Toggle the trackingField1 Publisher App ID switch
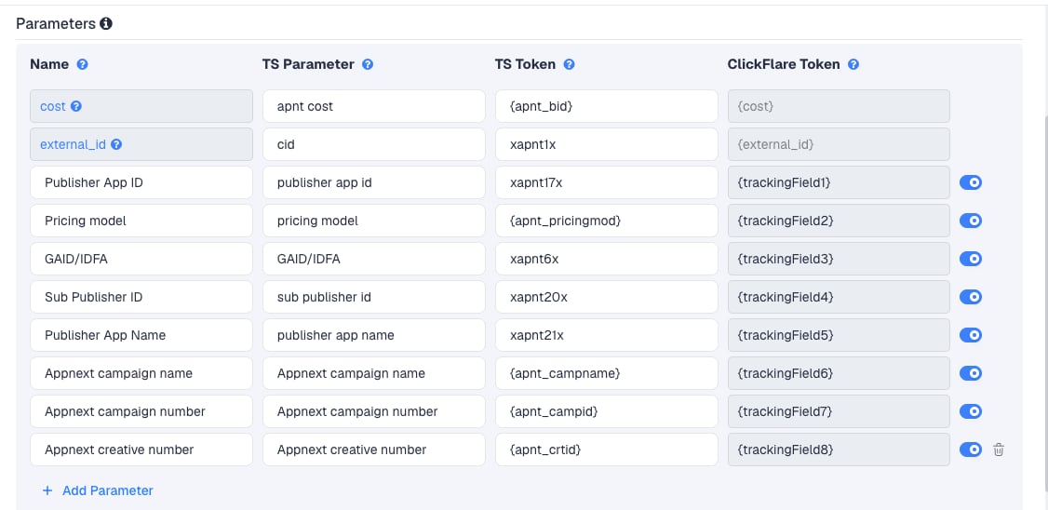Viewport: 1048px width, 510px height. point(971,182)
